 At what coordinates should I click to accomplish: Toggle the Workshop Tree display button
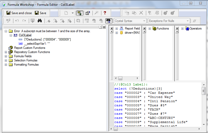coord(80,13)
